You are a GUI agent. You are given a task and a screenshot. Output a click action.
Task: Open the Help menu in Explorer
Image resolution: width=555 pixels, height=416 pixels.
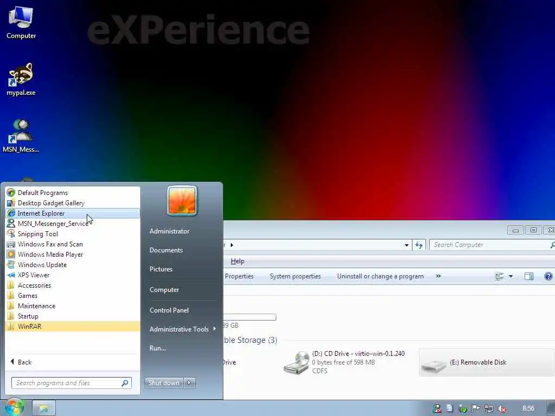click(x=237, y=261)
